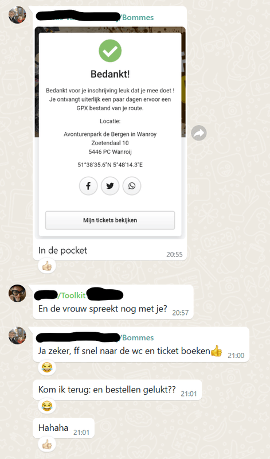The height and width of the screenshot is (459, 270).
Task: Click the Twitter share icon
Action: 110,186
